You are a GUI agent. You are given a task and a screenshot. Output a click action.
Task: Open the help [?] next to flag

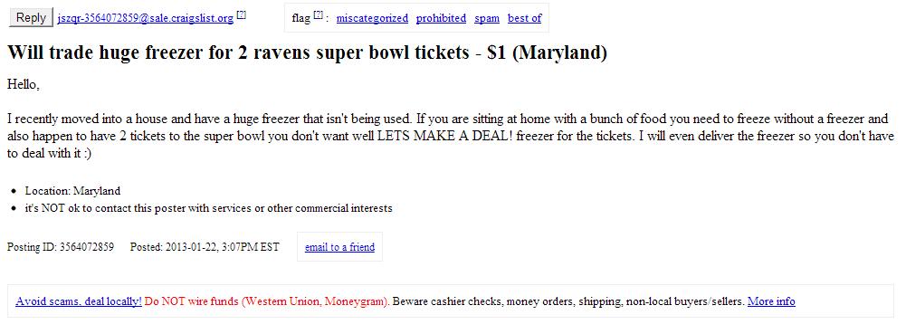tap(318, 15)
